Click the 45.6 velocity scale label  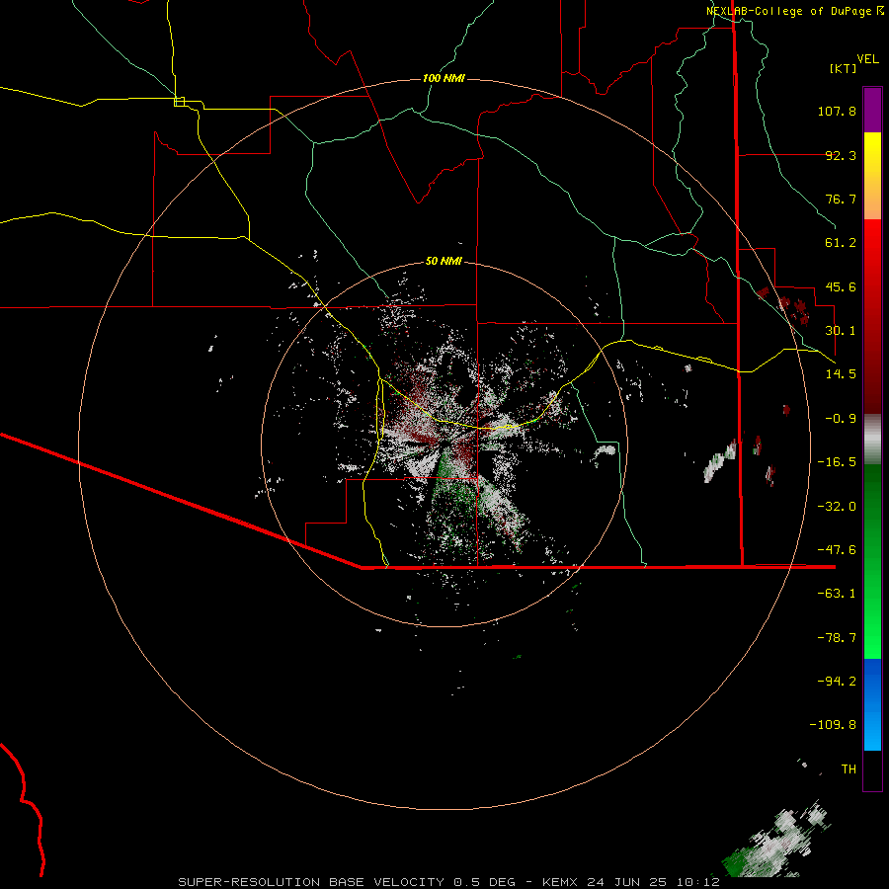point(841,286)
